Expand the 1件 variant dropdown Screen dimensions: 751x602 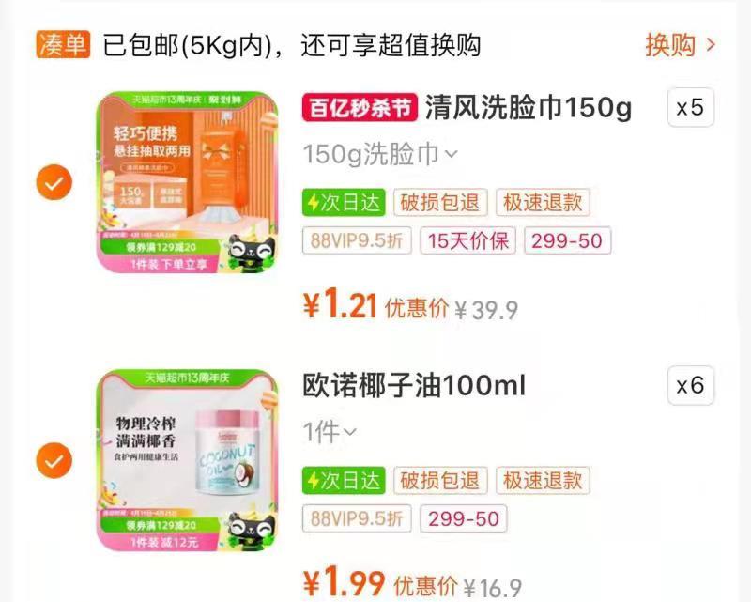(x=330, y=432)
